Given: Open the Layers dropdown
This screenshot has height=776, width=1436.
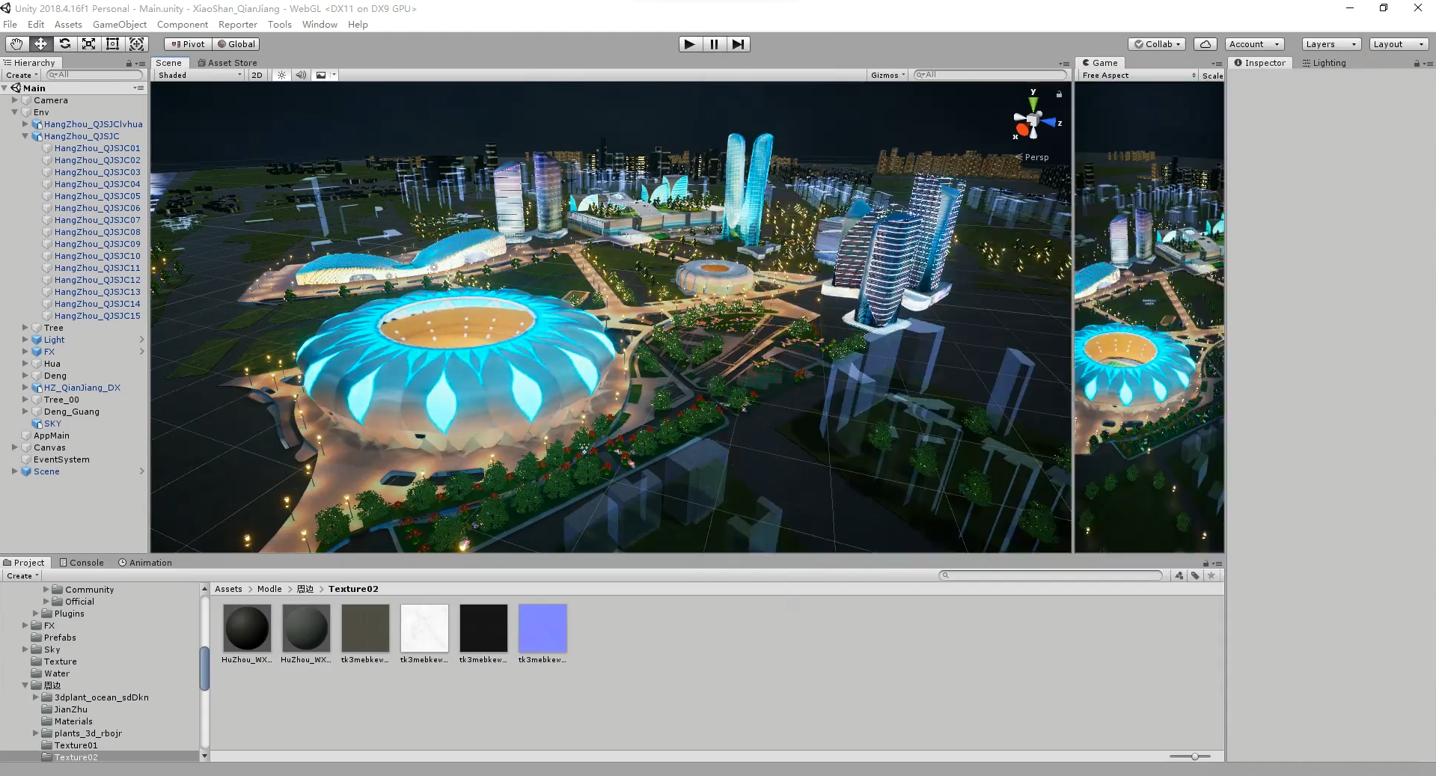Looking at the screenshot, I should [1330, 44].
